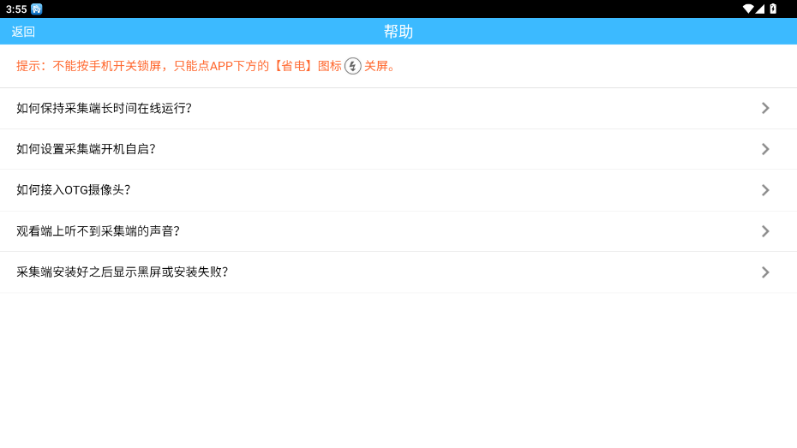Tap the 返回 back button
Screen dimensions: 797x448
pyautogui.click(x=23, y=32)
